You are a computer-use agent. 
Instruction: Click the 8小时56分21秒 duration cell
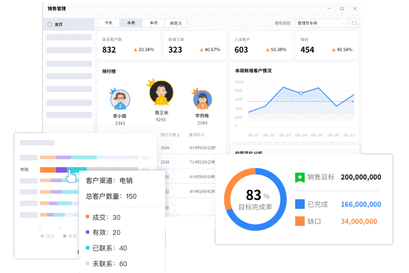coord(202,148)
